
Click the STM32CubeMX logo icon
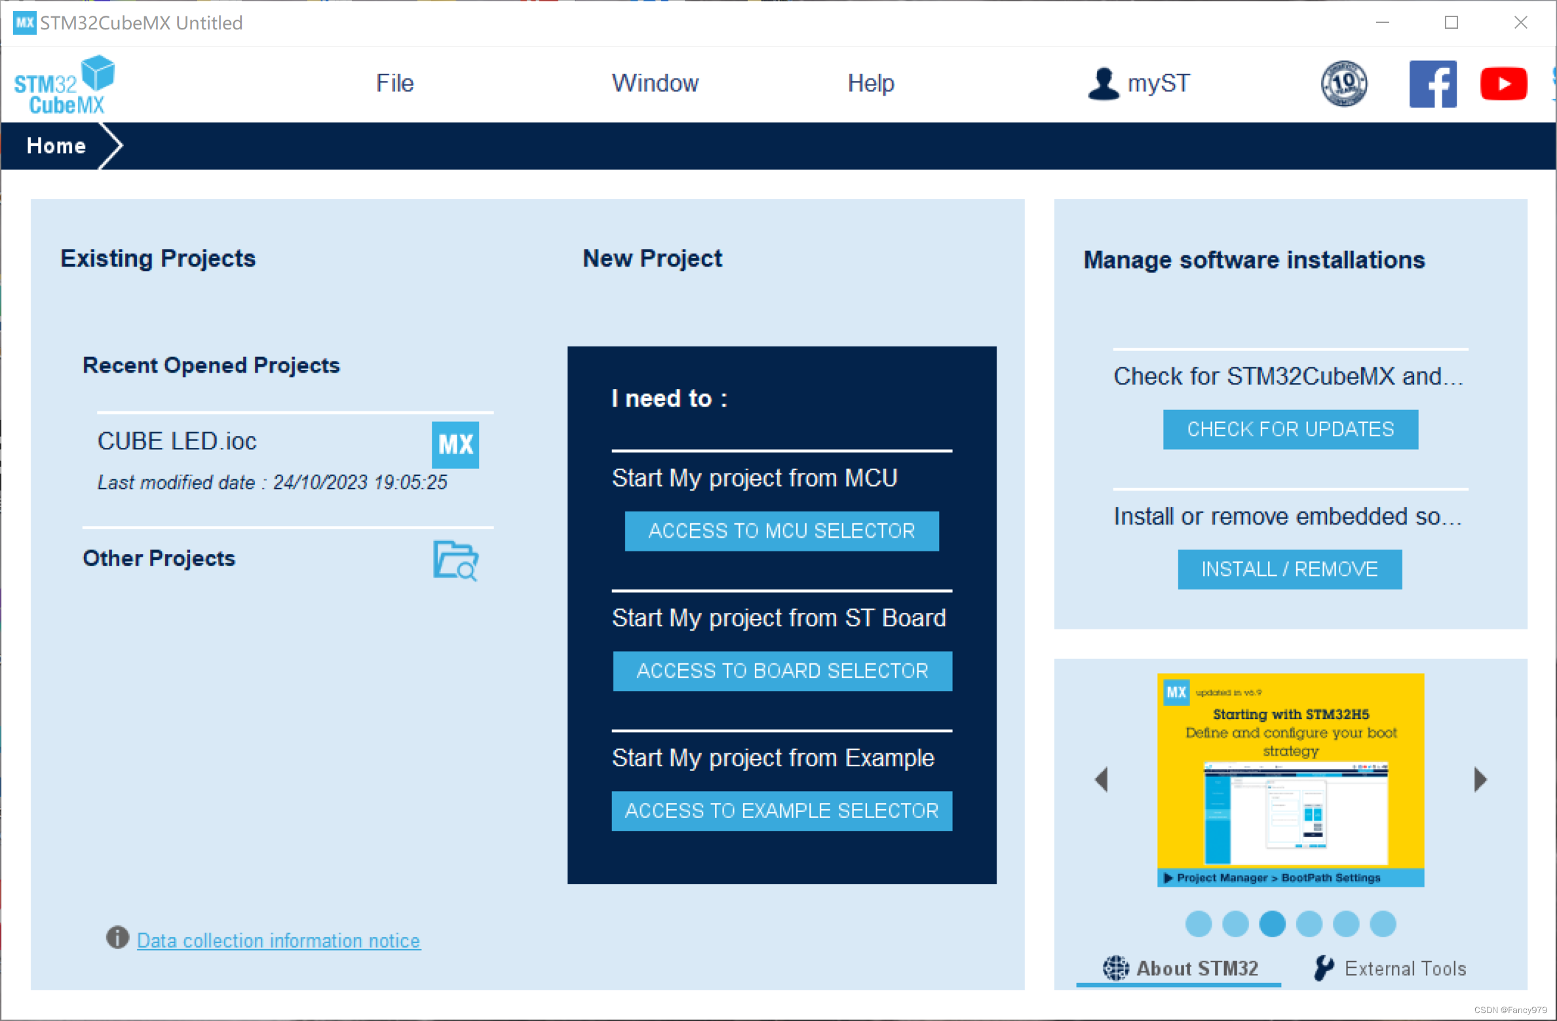pyautogui.click(x=64, y=85)
